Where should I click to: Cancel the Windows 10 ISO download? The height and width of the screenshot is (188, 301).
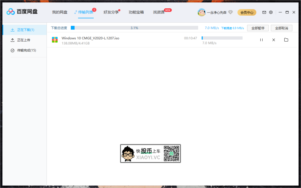[x=274, y=40]
